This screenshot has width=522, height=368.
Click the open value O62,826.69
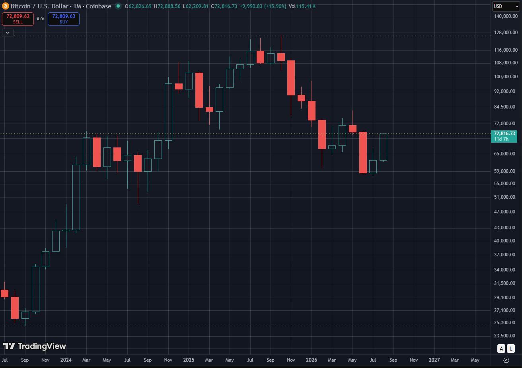pyautogui.click(x=138, y=6)
